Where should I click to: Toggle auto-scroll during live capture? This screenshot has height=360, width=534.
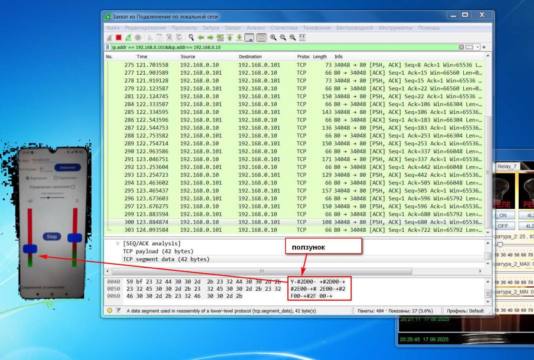pyautogui.click(x=250, y=38)
